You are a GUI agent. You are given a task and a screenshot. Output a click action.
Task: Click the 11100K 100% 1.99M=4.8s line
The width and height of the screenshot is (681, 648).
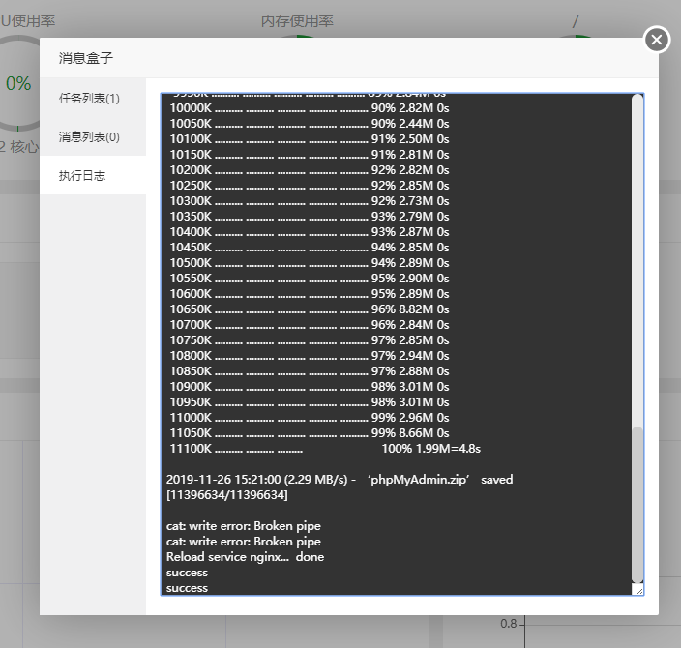(x=325, y=448)
